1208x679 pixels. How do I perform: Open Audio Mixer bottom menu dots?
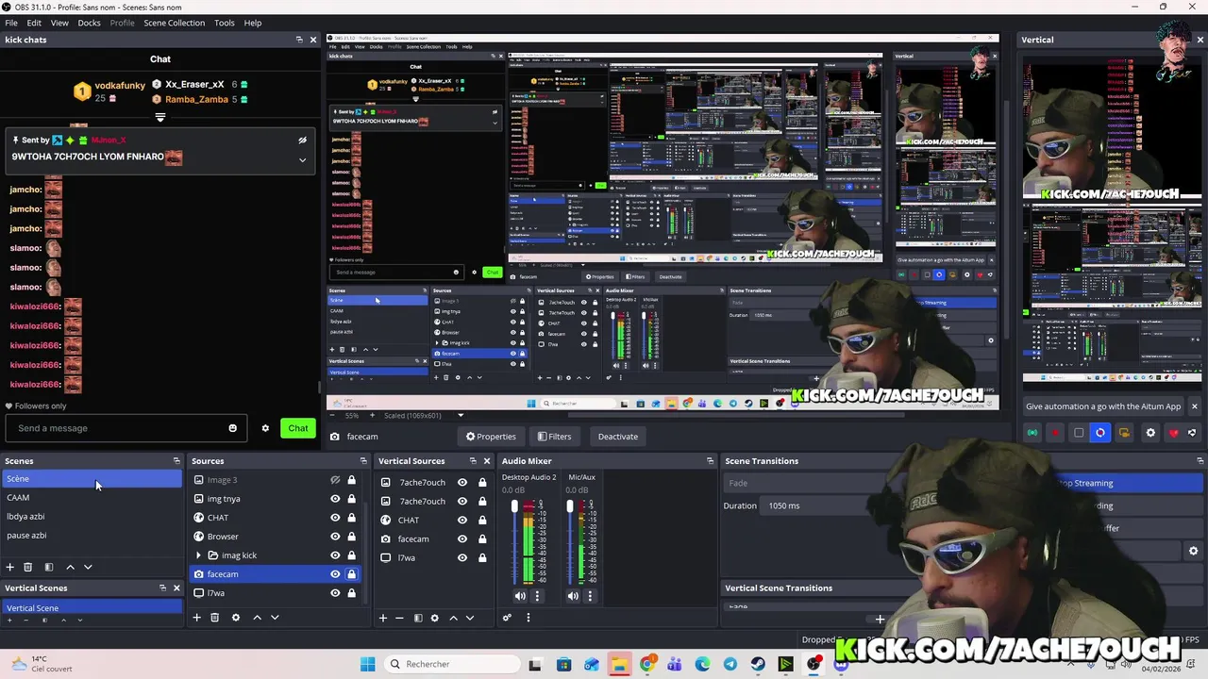tap(528, 618)
